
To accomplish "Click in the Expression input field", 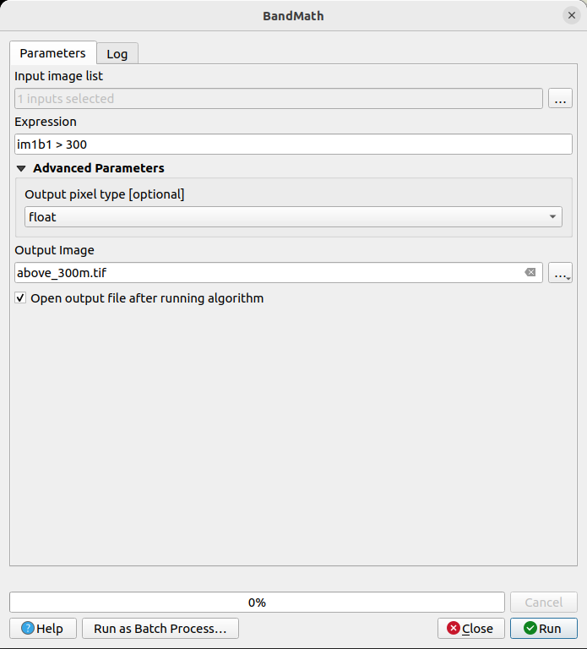I will point(293,145).
